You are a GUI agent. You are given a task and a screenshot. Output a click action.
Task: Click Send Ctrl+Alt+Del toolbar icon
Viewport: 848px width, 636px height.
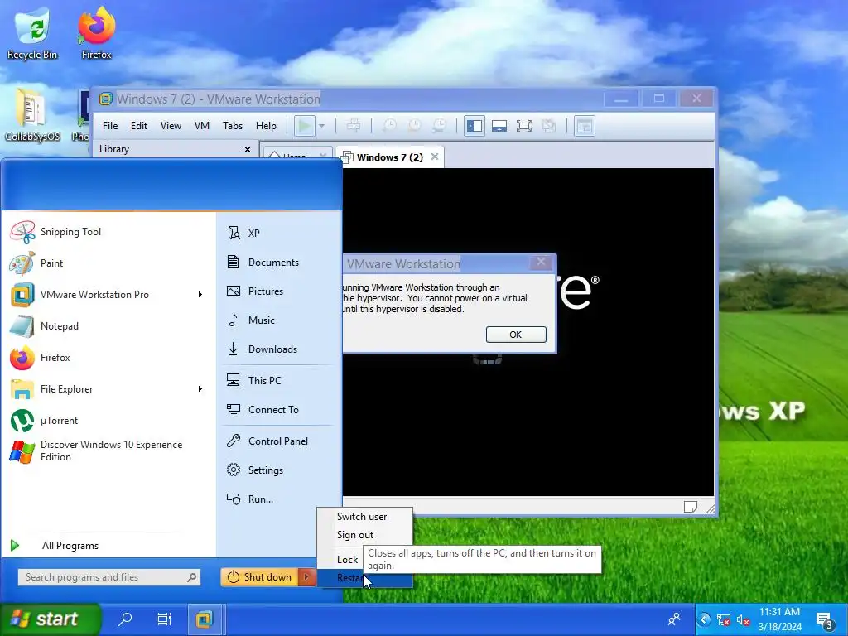click(354, 126)
